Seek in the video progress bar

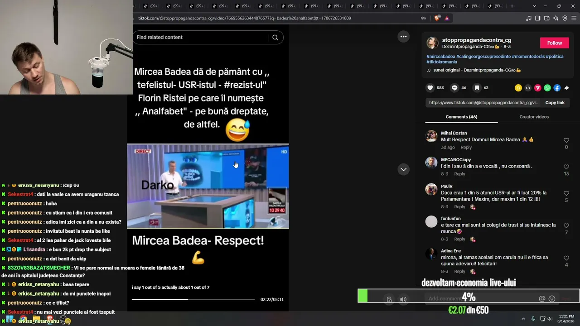[x=193, y=299]
